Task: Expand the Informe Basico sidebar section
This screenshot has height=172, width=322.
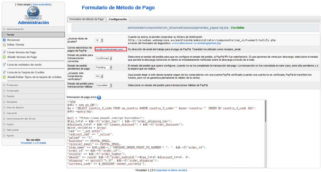Action: pos(33,107)
